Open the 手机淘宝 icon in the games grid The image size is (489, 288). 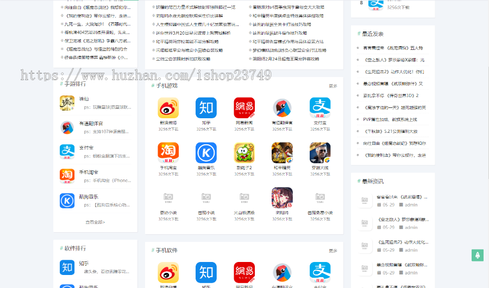tap(168, 152)
